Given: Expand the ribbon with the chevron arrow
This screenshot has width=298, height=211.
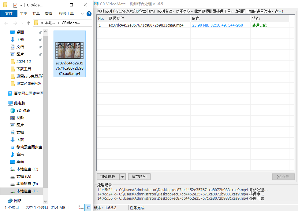Looking at the screenshot, I should click(82, 14).
